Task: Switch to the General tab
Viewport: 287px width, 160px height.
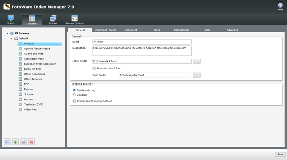Action: [80, 30]
